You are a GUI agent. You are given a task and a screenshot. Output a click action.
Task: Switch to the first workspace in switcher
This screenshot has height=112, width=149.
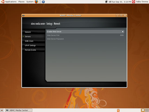point(143,110)
